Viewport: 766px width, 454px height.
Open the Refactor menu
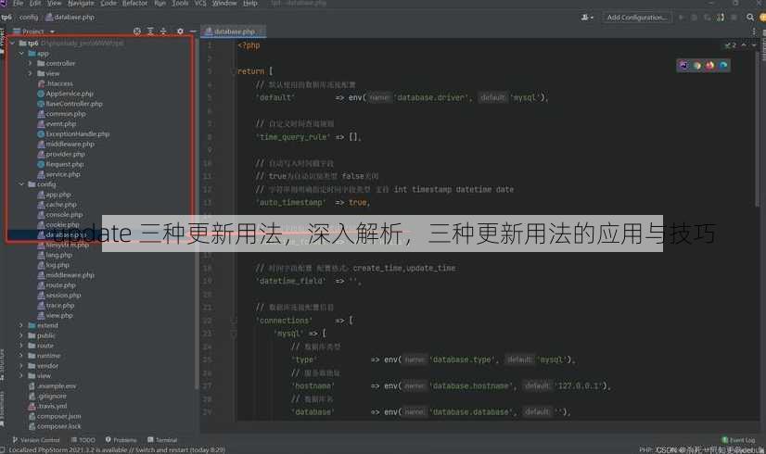[x=134, y=3]
